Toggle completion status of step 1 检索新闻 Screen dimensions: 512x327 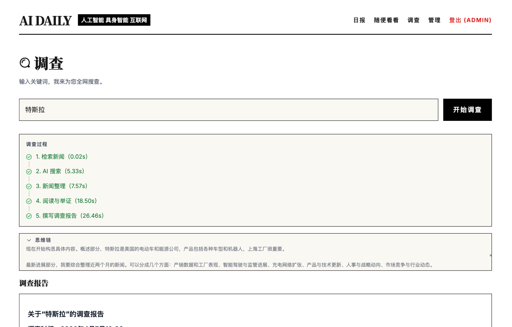point(29,156)
